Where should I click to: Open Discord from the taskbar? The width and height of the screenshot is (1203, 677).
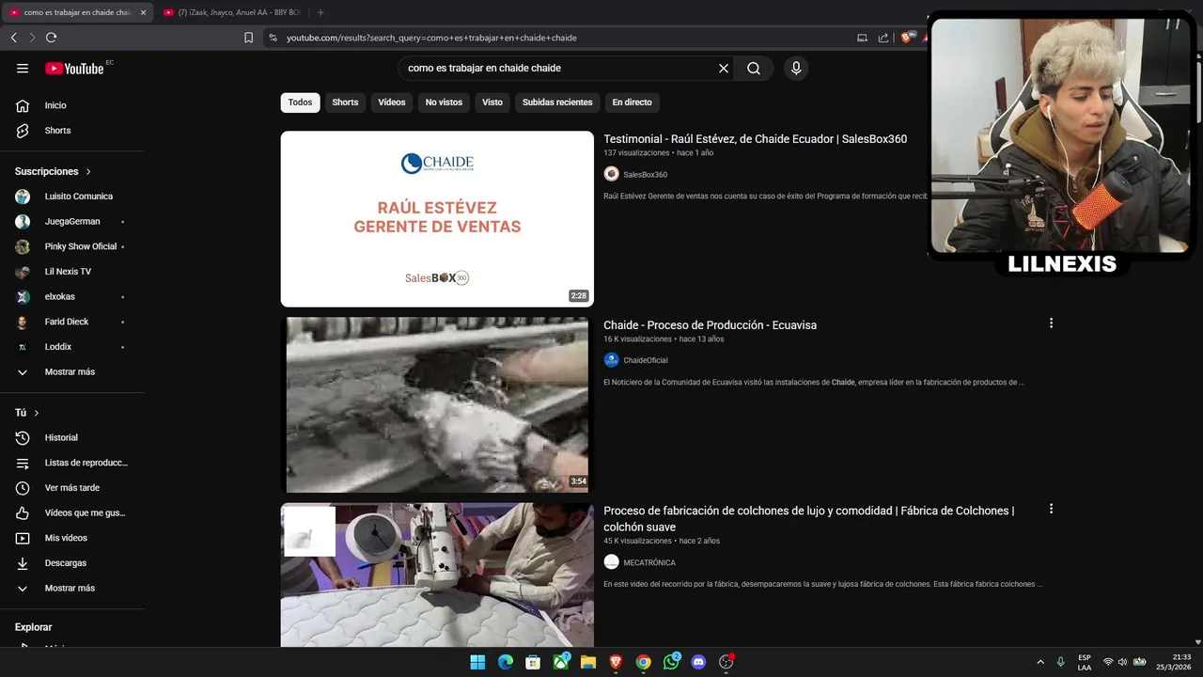coord(698,662)
